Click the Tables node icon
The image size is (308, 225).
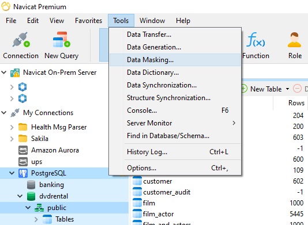pos(47,219)
